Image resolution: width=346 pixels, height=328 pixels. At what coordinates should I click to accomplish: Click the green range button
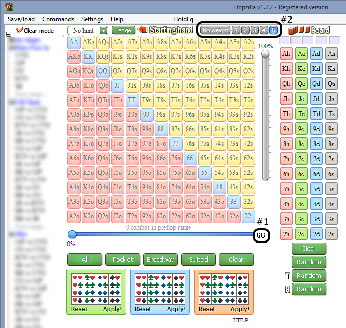[123, 30]
